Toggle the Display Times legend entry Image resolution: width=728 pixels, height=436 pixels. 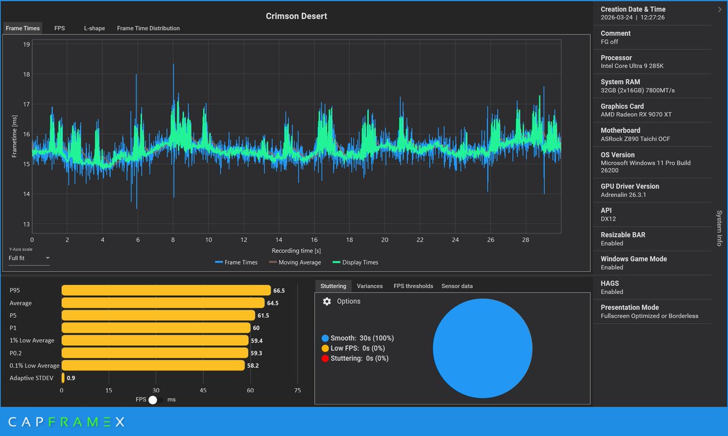coord(356,263)
